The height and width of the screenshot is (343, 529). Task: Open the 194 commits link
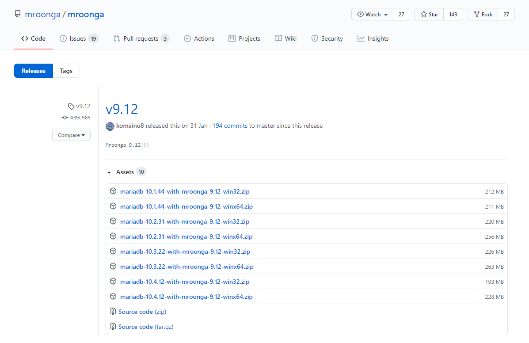[229, 126]
